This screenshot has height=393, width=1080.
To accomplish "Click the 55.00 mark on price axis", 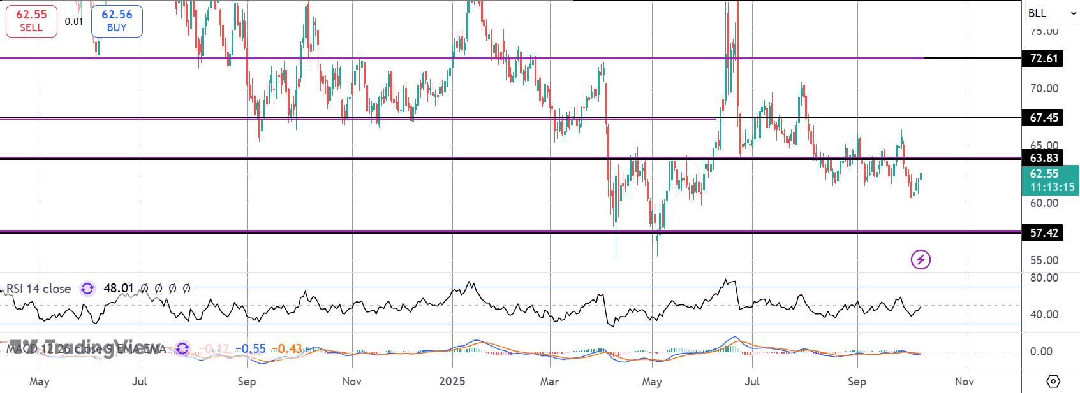I will pyautogui.click(x=1044, y=261).
